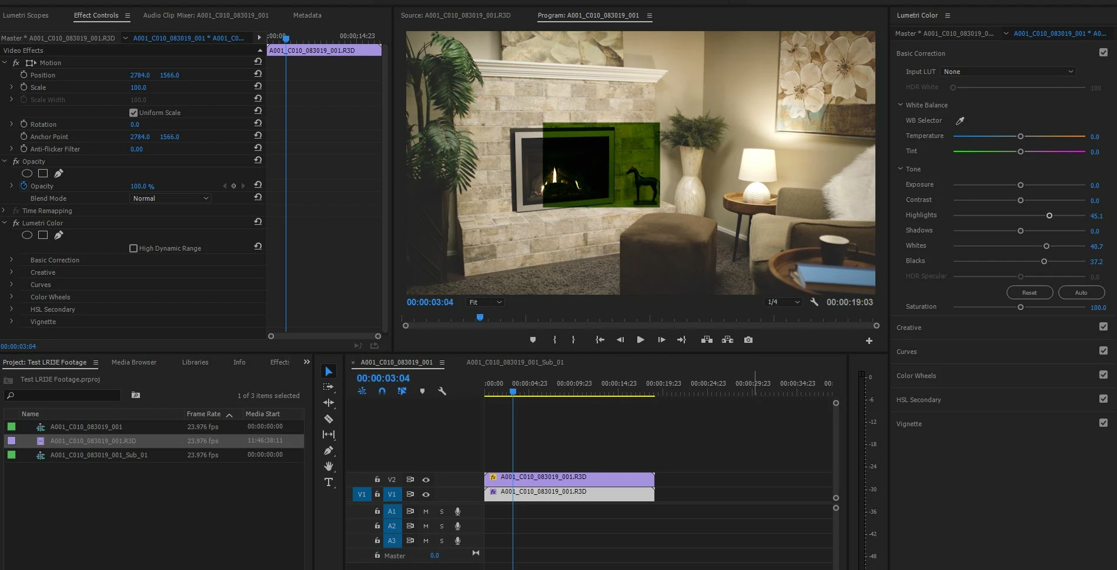1117x570 pixels.
Task: Open the Media Browser tab
Action: click(x=134, y=362)
